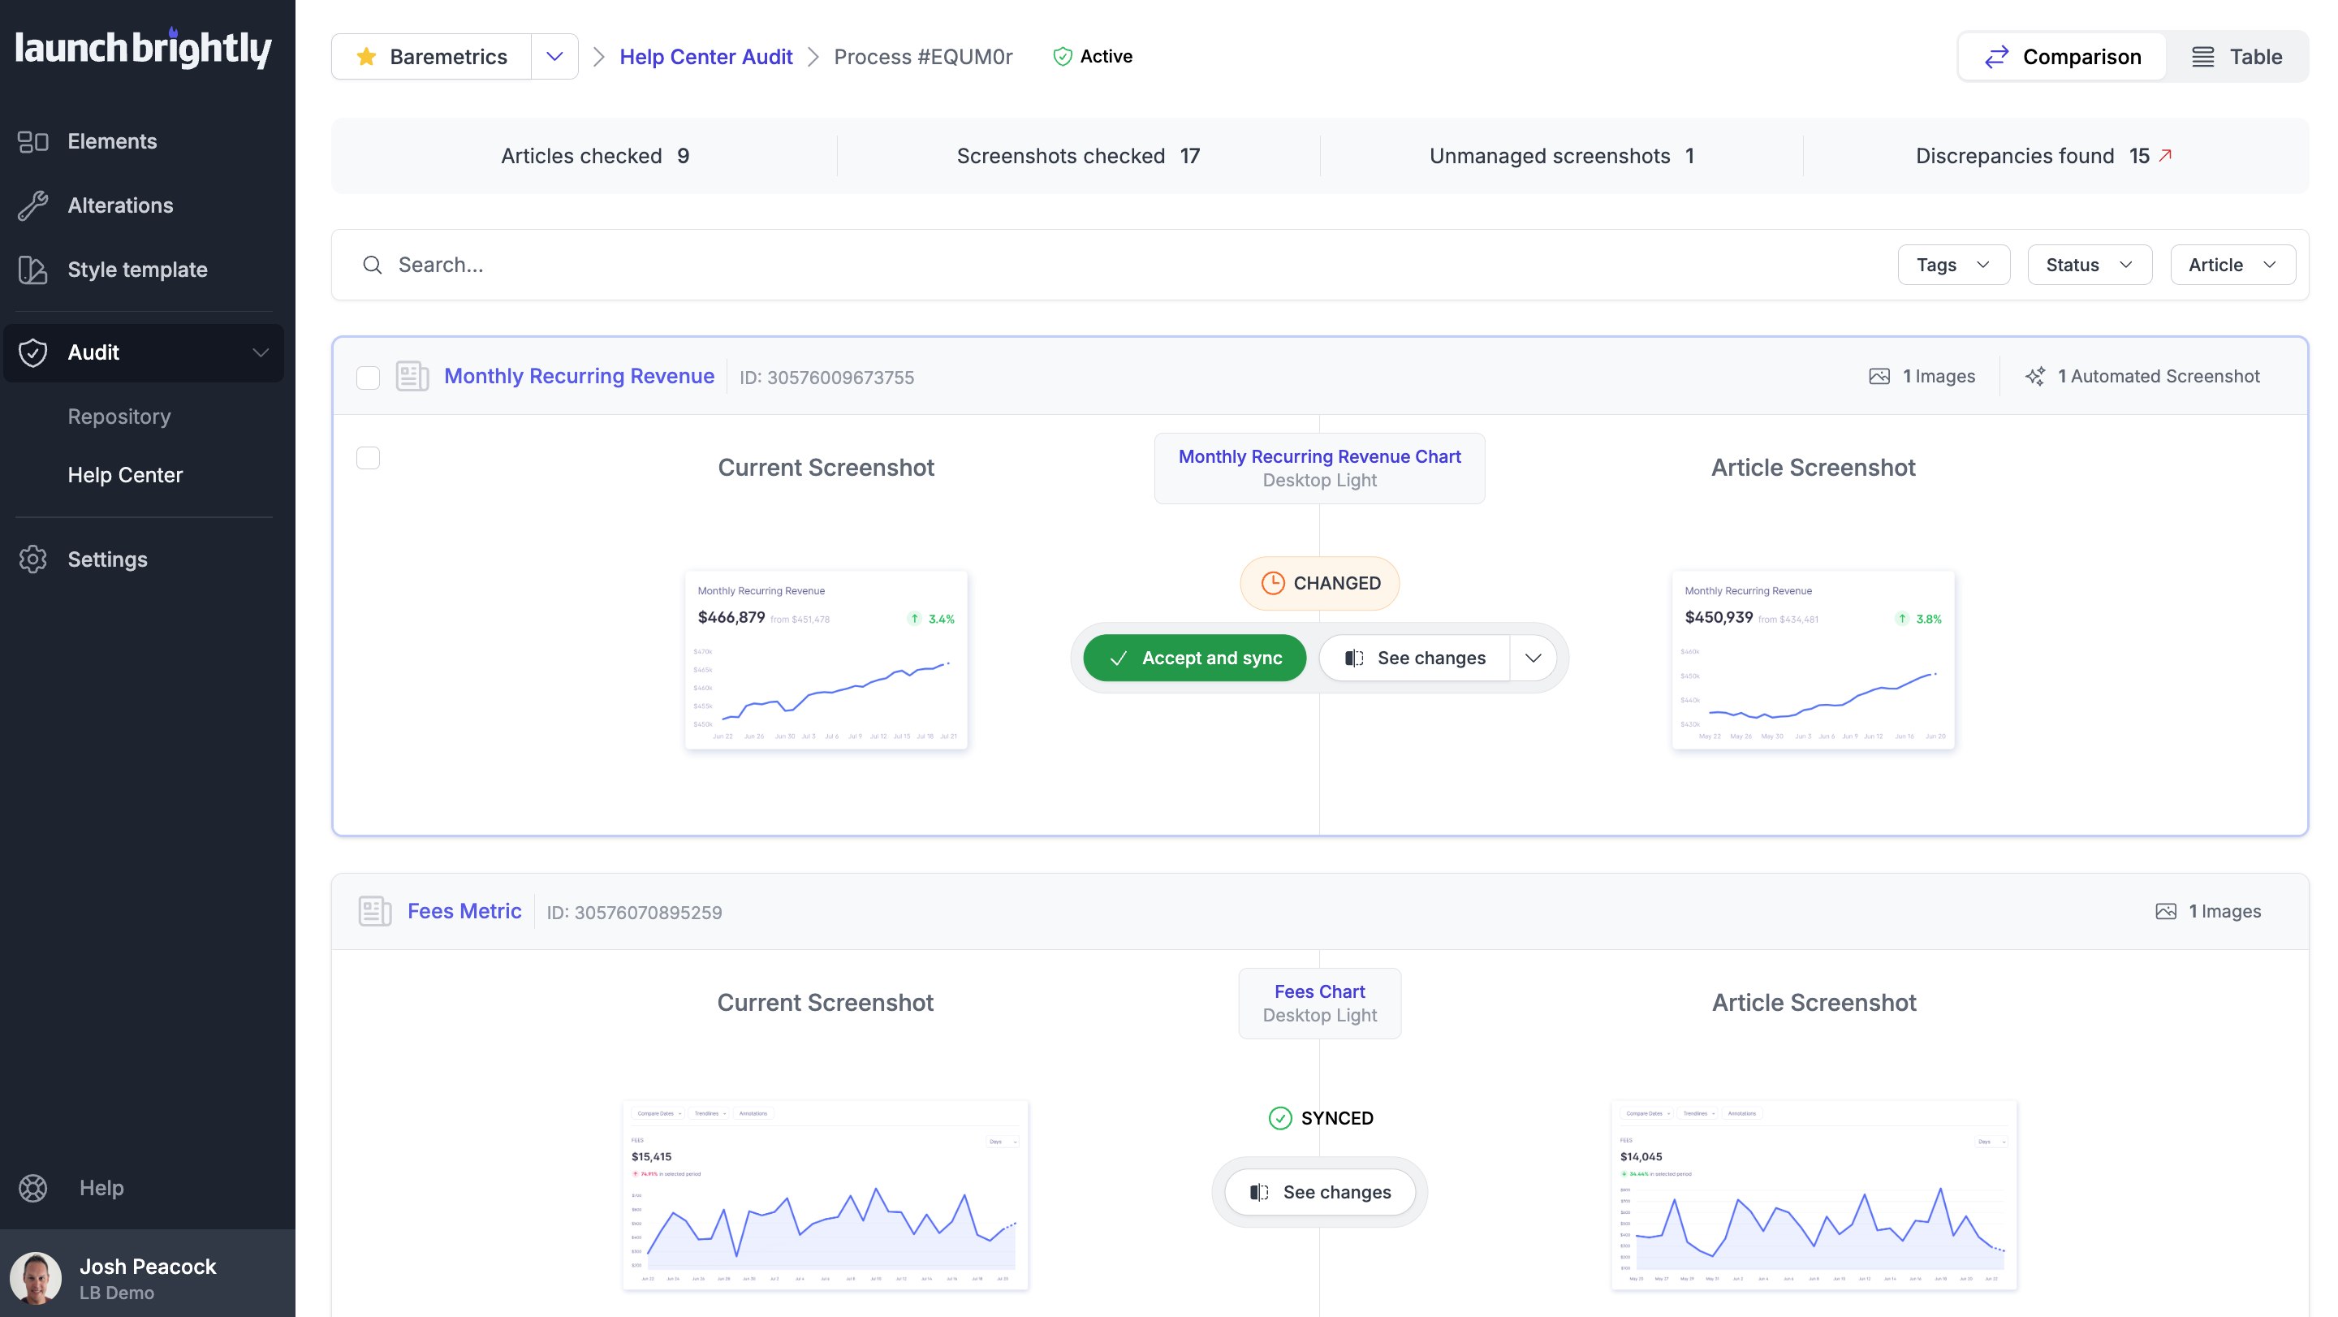Tick the Current Screenshot row checkbox
The image size is (2338, 1317).
(368, 457)
